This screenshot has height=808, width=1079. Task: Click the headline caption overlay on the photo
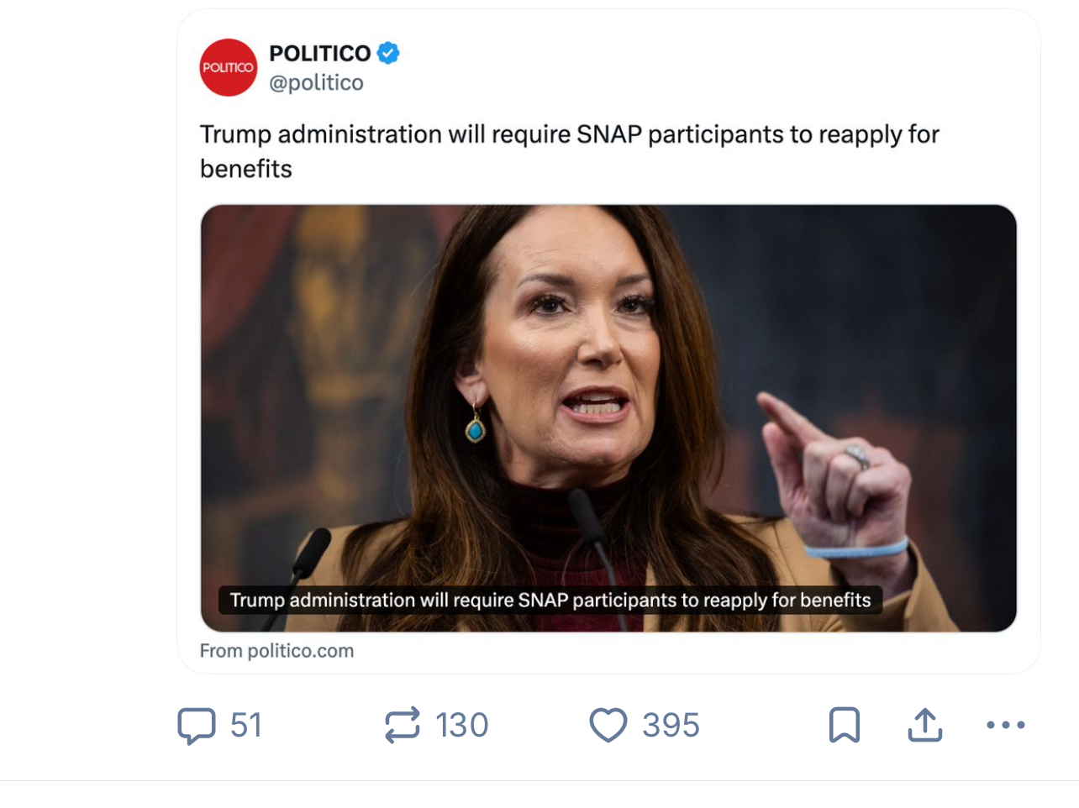click(x=550, y=600)
